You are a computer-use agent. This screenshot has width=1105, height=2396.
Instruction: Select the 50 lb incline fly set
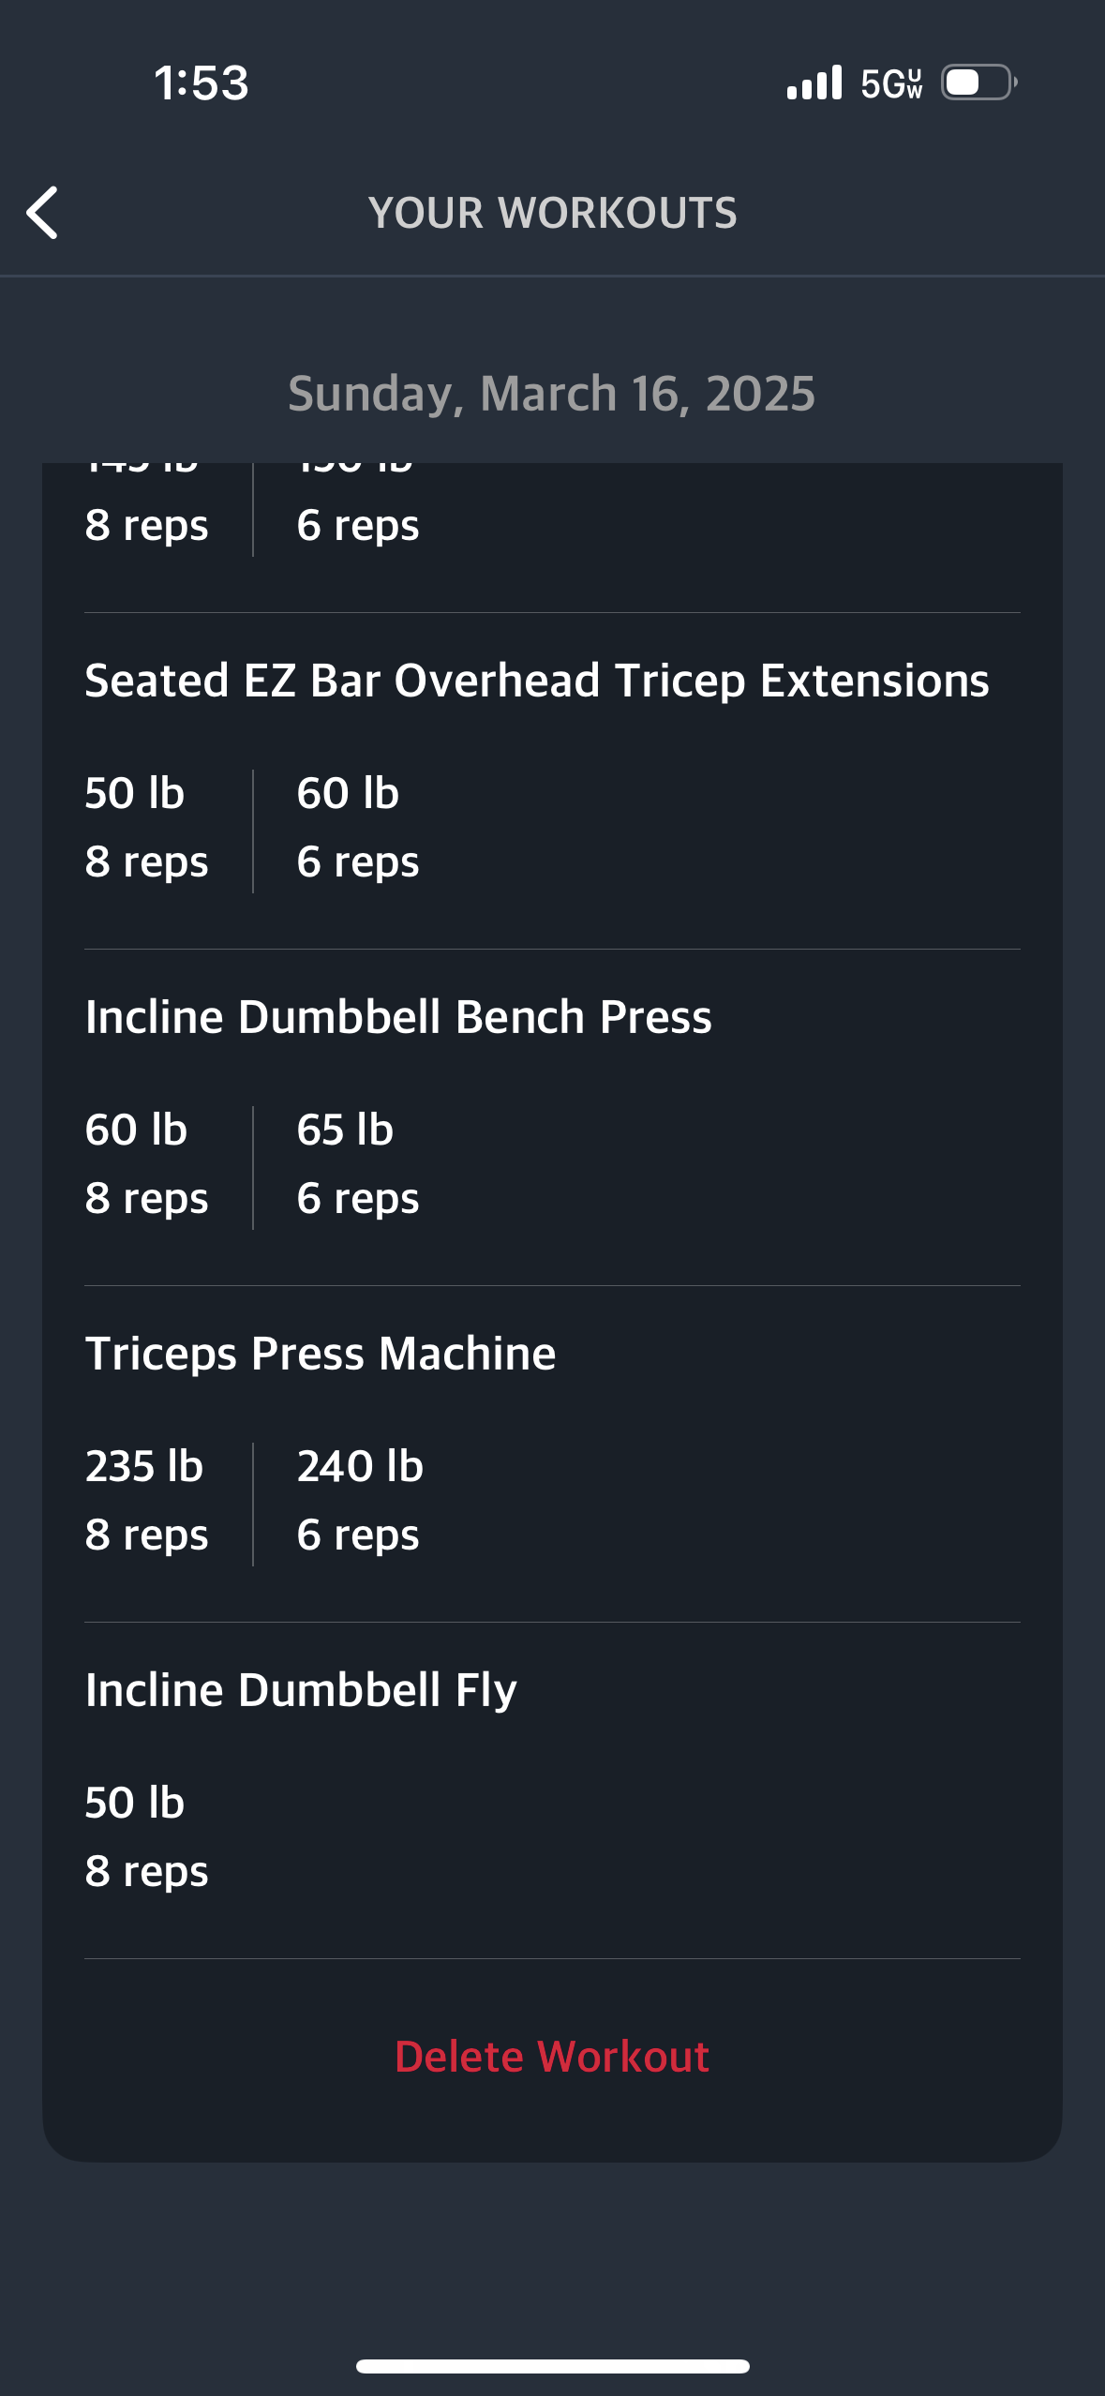pyautogui.click(x=147, y=1837)
